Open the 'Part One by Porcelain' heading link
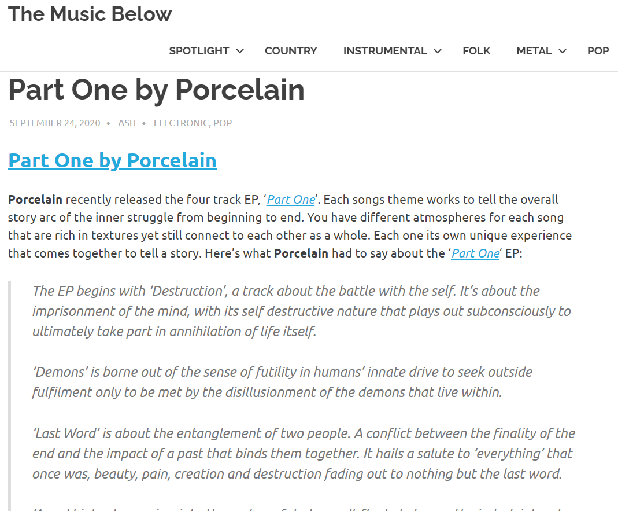 coord(112,160)
